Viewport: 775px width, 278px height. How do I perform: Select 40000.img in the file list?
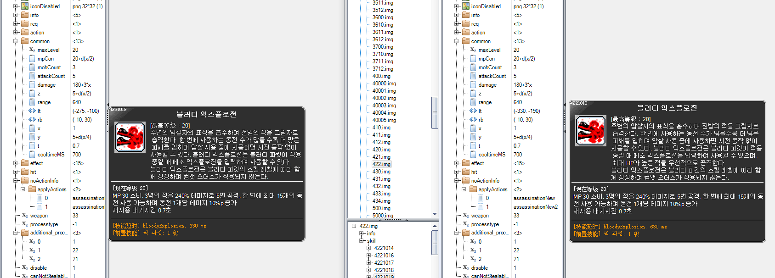point(384,83)
